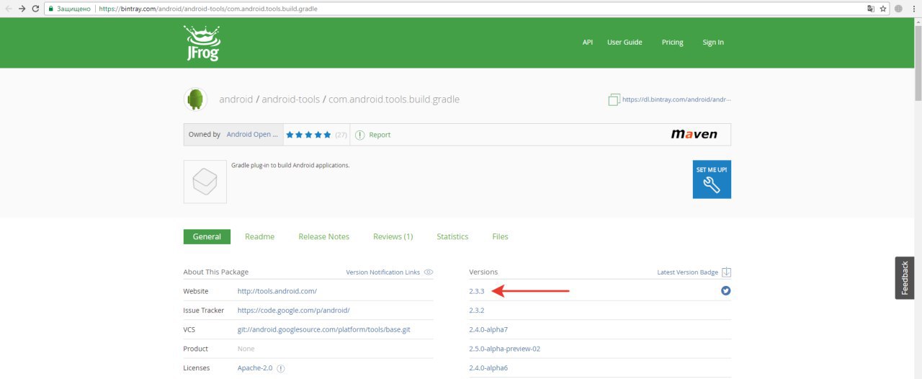Image resolution: width=922 pixels, height=379 pixels.
Task: Click the Product value None
Action: tap(246, 349)
